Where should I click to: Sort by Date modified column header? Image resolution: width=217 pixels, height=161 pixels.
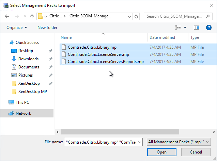168,37
